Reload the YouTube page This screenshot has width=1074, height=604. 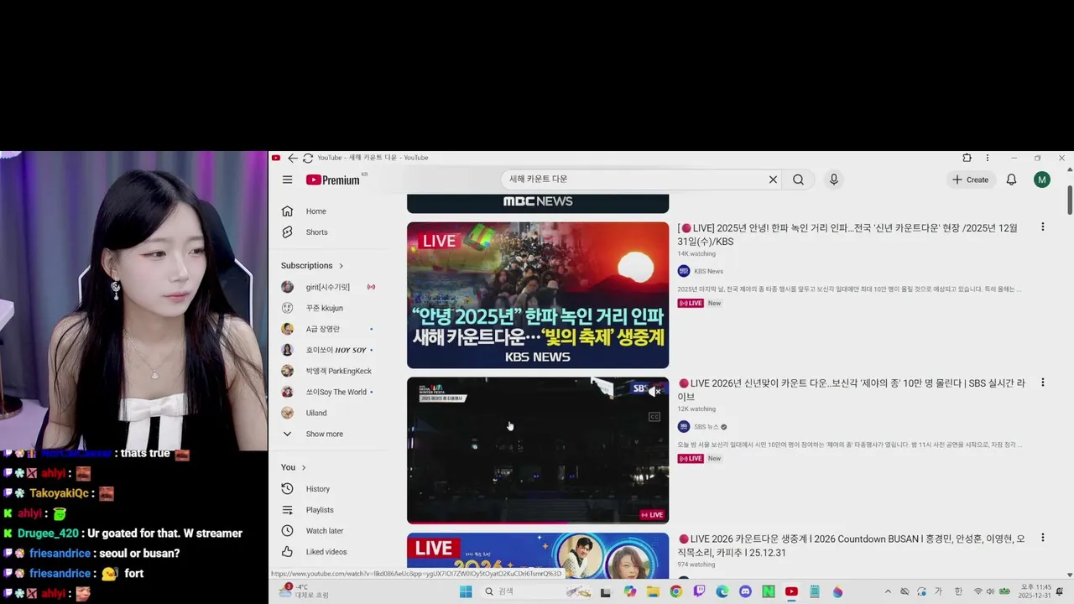point(308,158)
